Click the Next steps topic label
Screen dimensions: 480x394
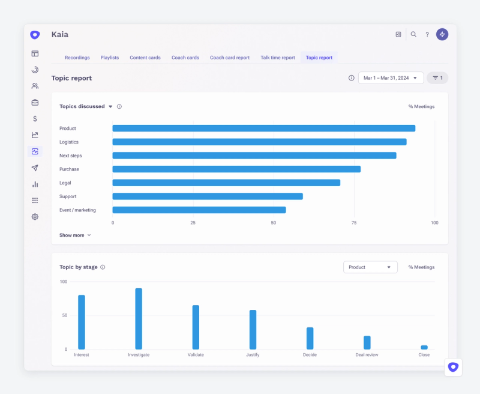coord(70,156)
